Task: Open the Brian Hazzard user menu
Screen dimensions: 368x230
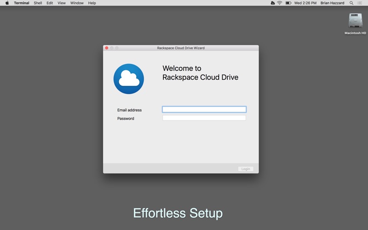Action: click(332, 3)
